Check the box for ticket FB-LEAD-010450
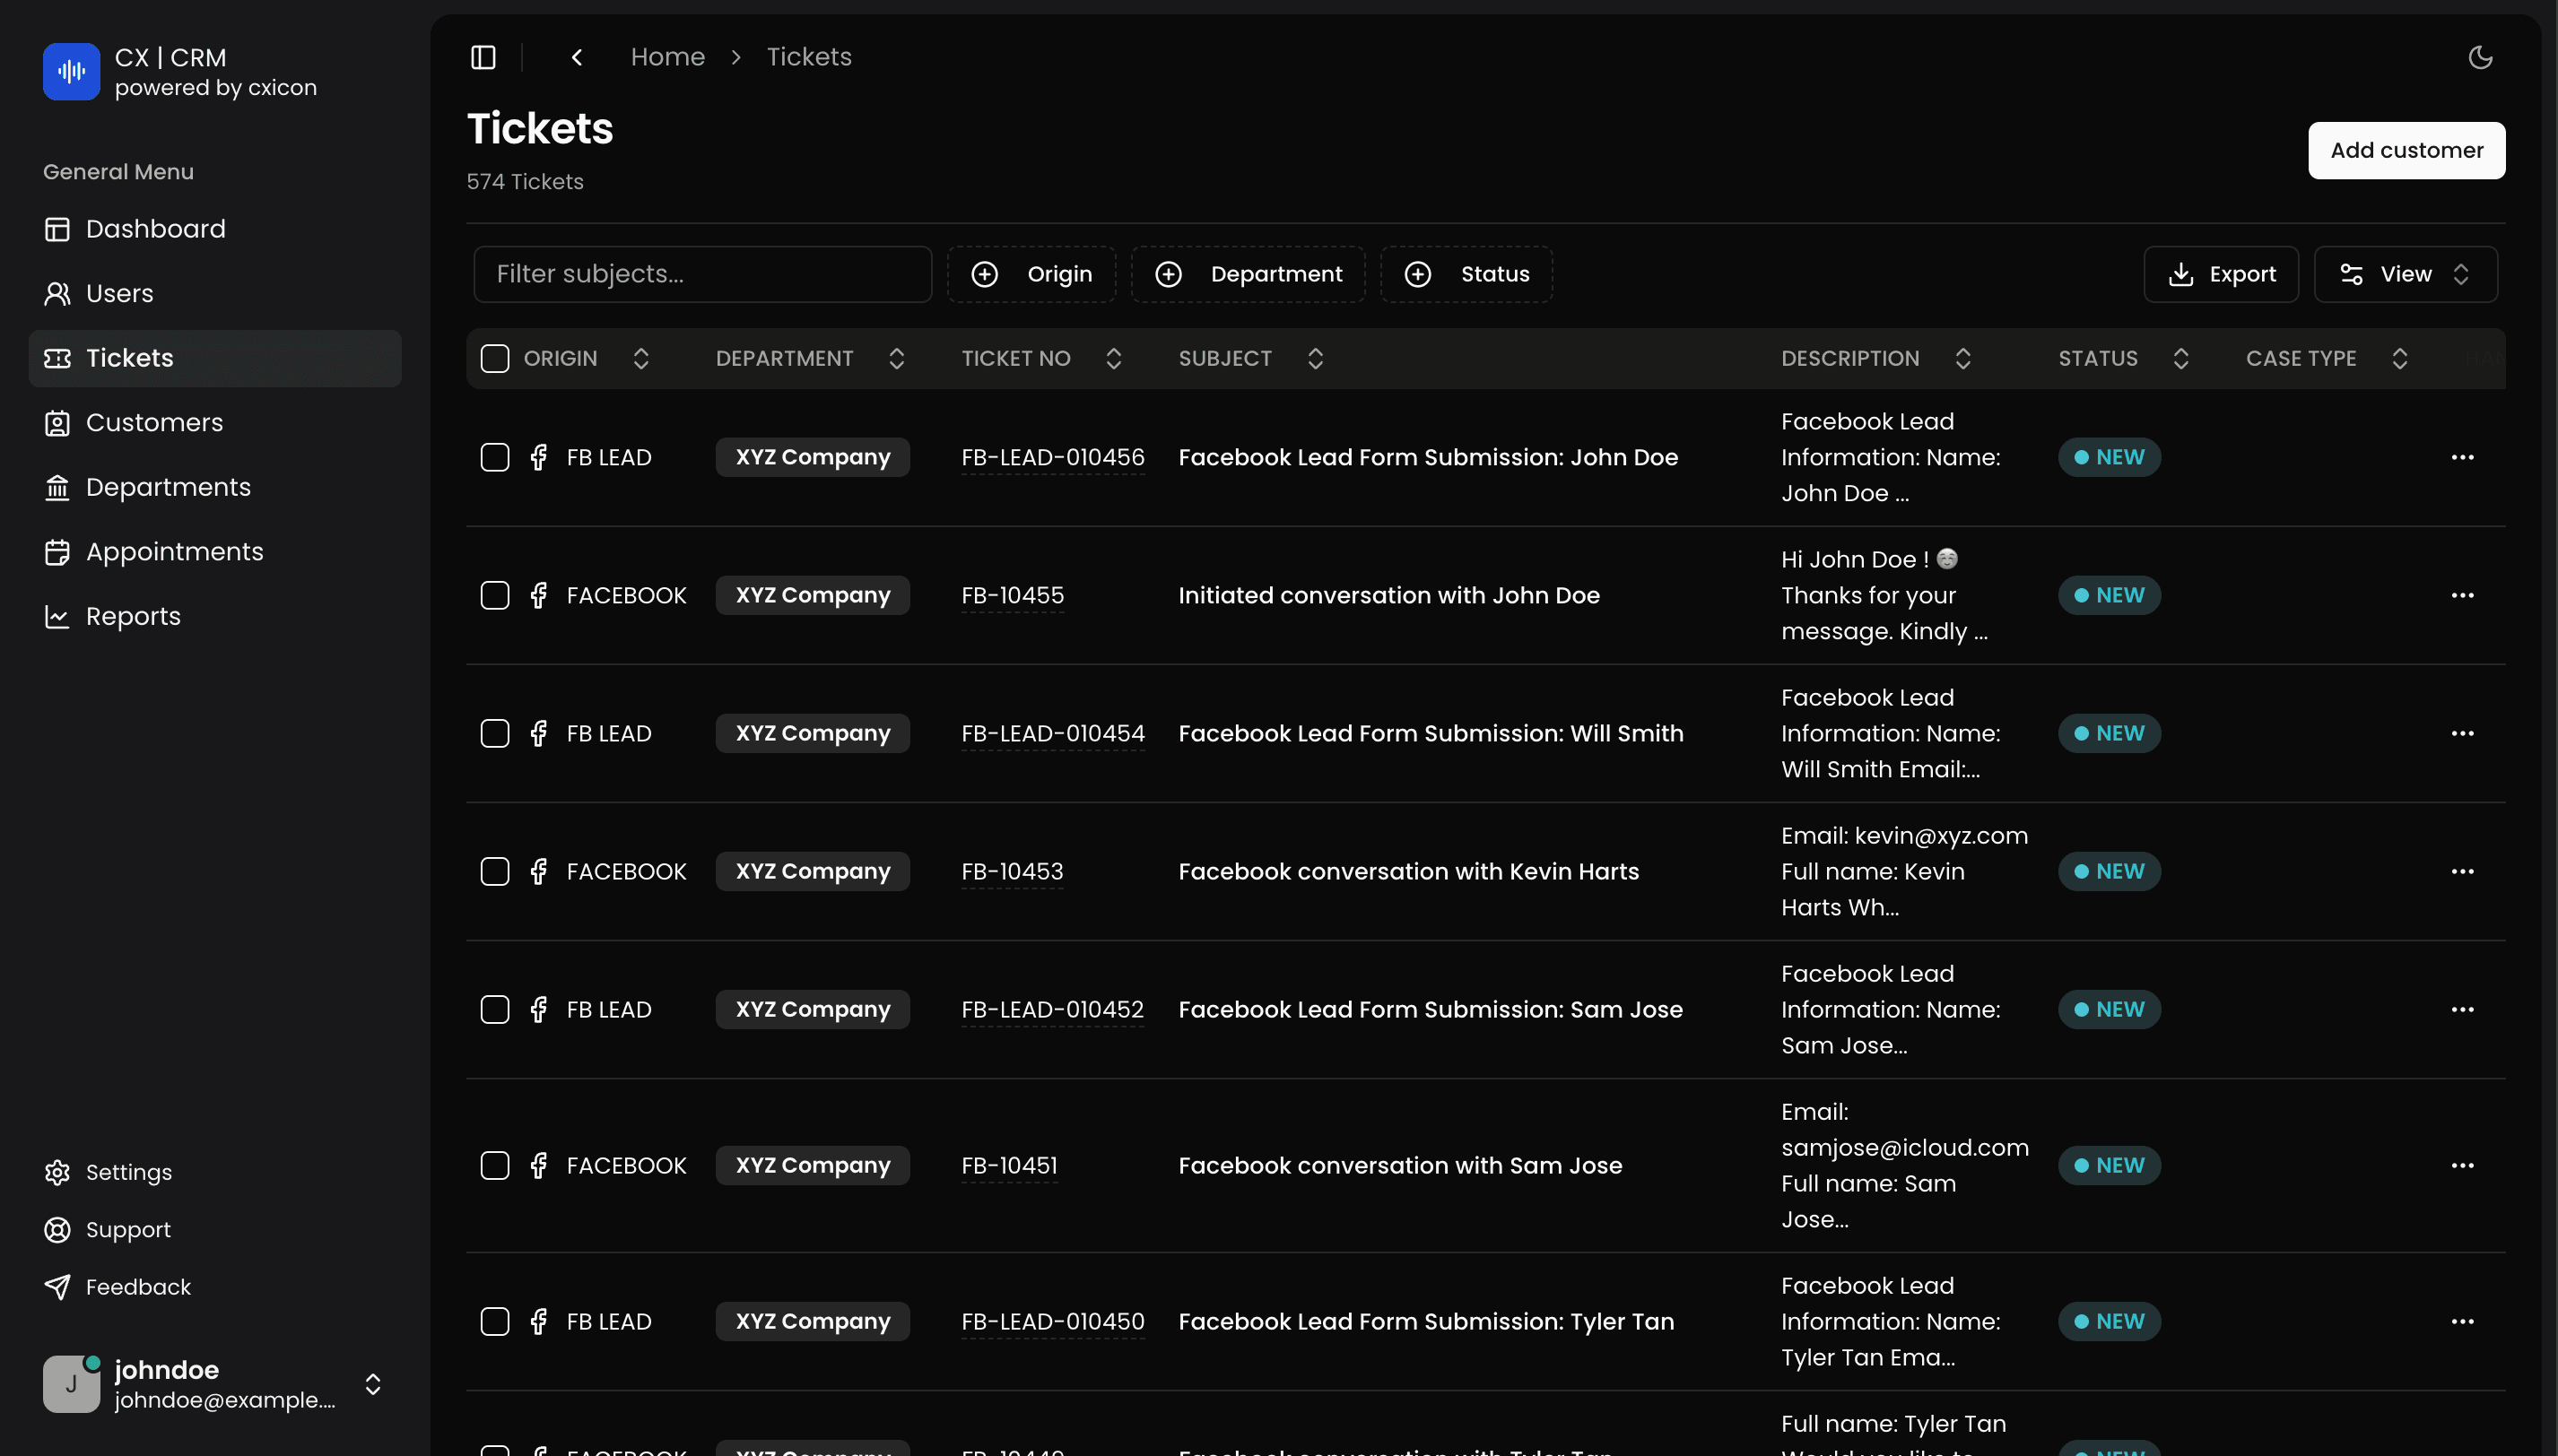 (494, 1321)
